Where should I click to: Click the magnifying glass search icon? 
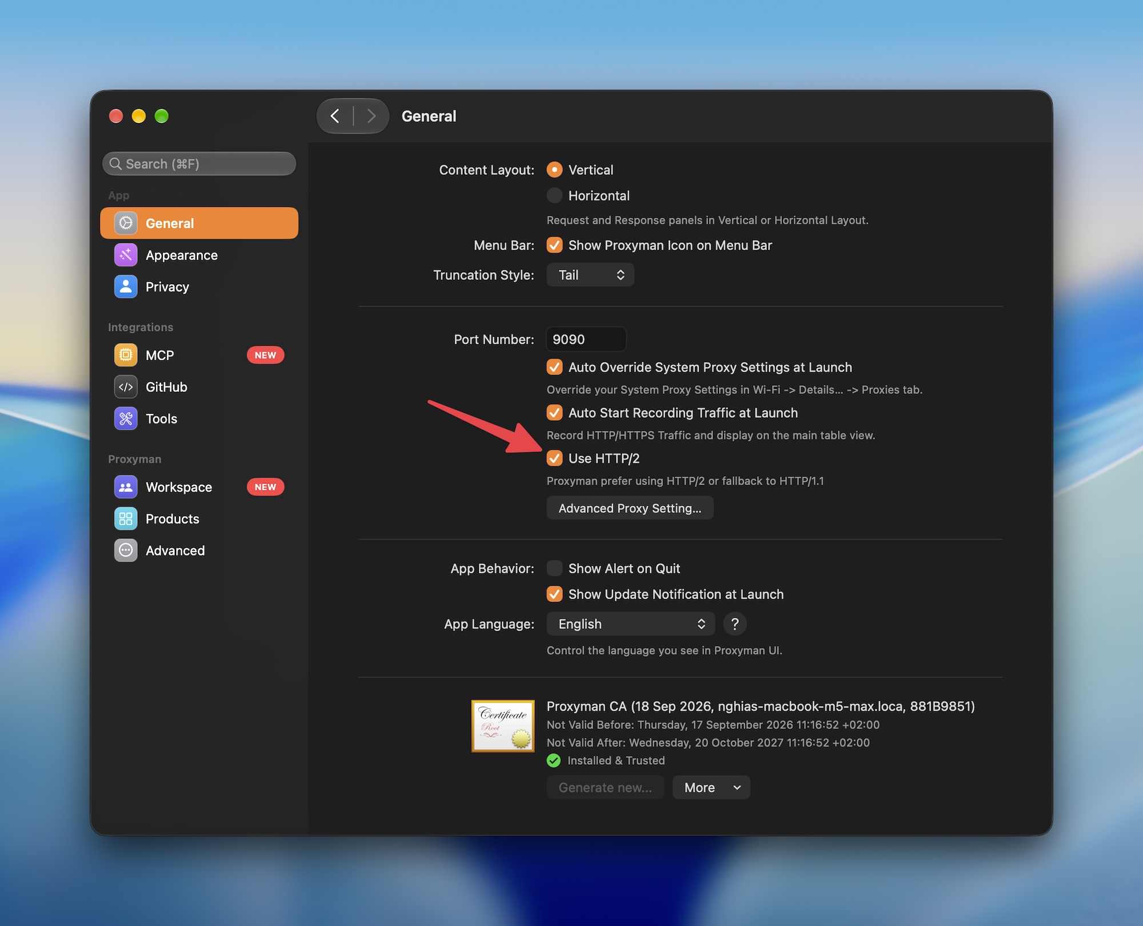click(x=115, y=164)
